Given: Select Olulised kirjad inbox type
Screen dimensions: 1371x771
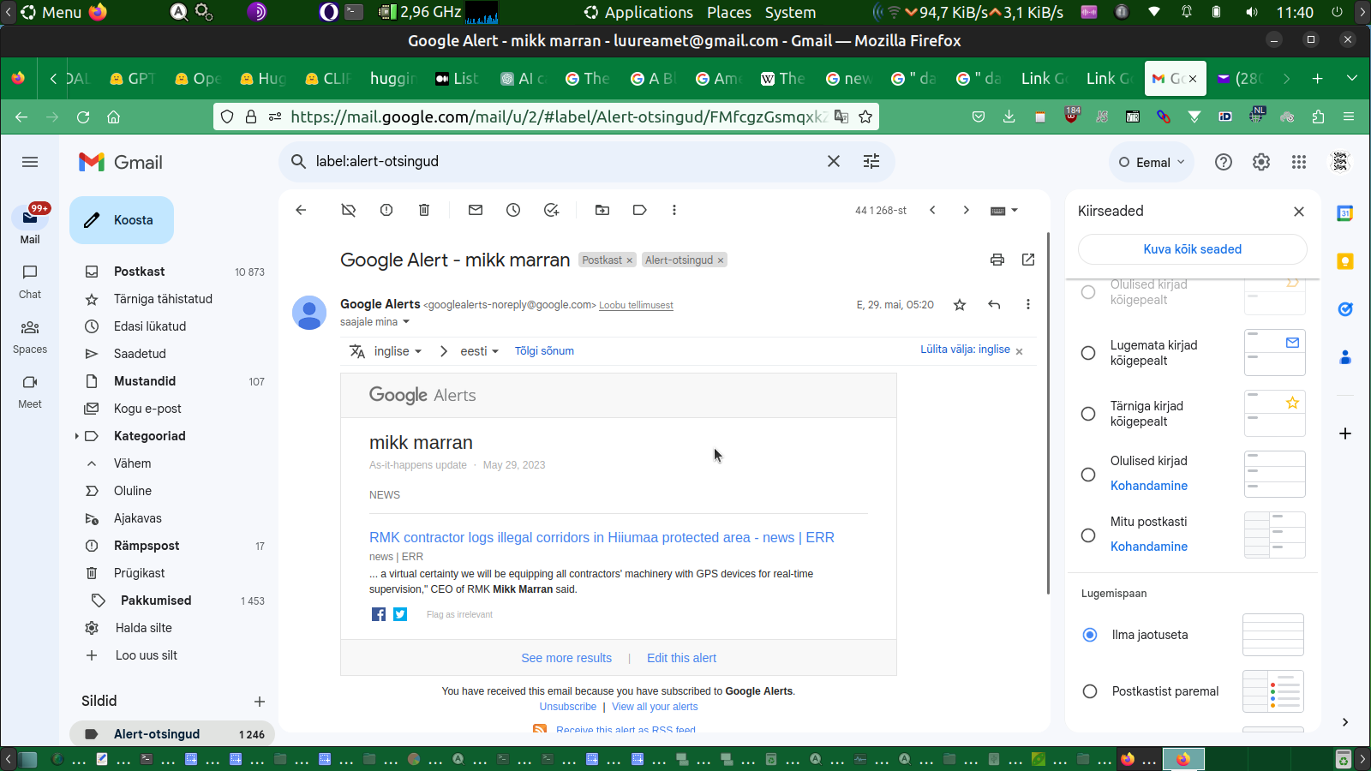Looking at the screenshot, I should pyautogui.click(x=1088, y=475).
